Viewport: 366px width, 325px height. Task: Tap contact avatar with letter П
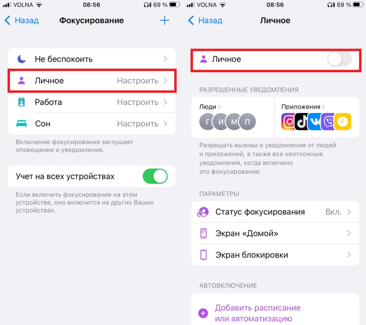(248, 121)
